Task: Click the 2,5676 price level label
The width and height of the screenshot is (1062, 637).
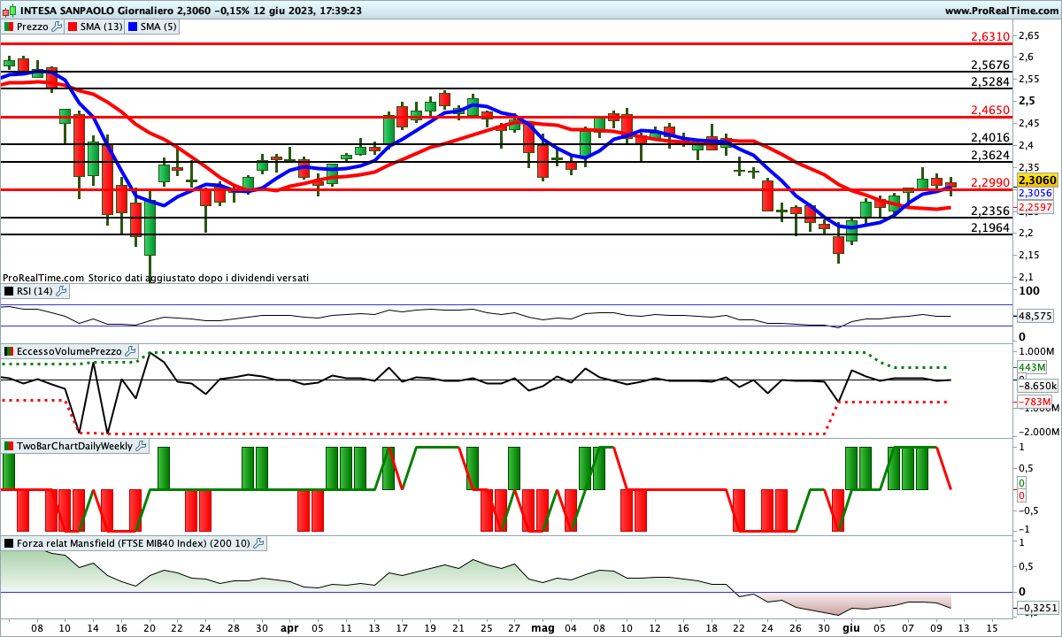Action: click(989, 65)
